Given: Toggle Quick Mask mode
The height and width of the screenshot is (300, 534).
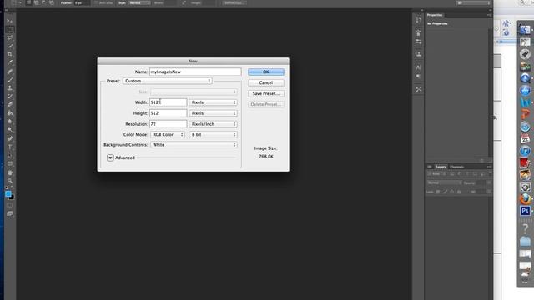Looking at the screenshot, I should pyautogui.click(x=9, y=205).
